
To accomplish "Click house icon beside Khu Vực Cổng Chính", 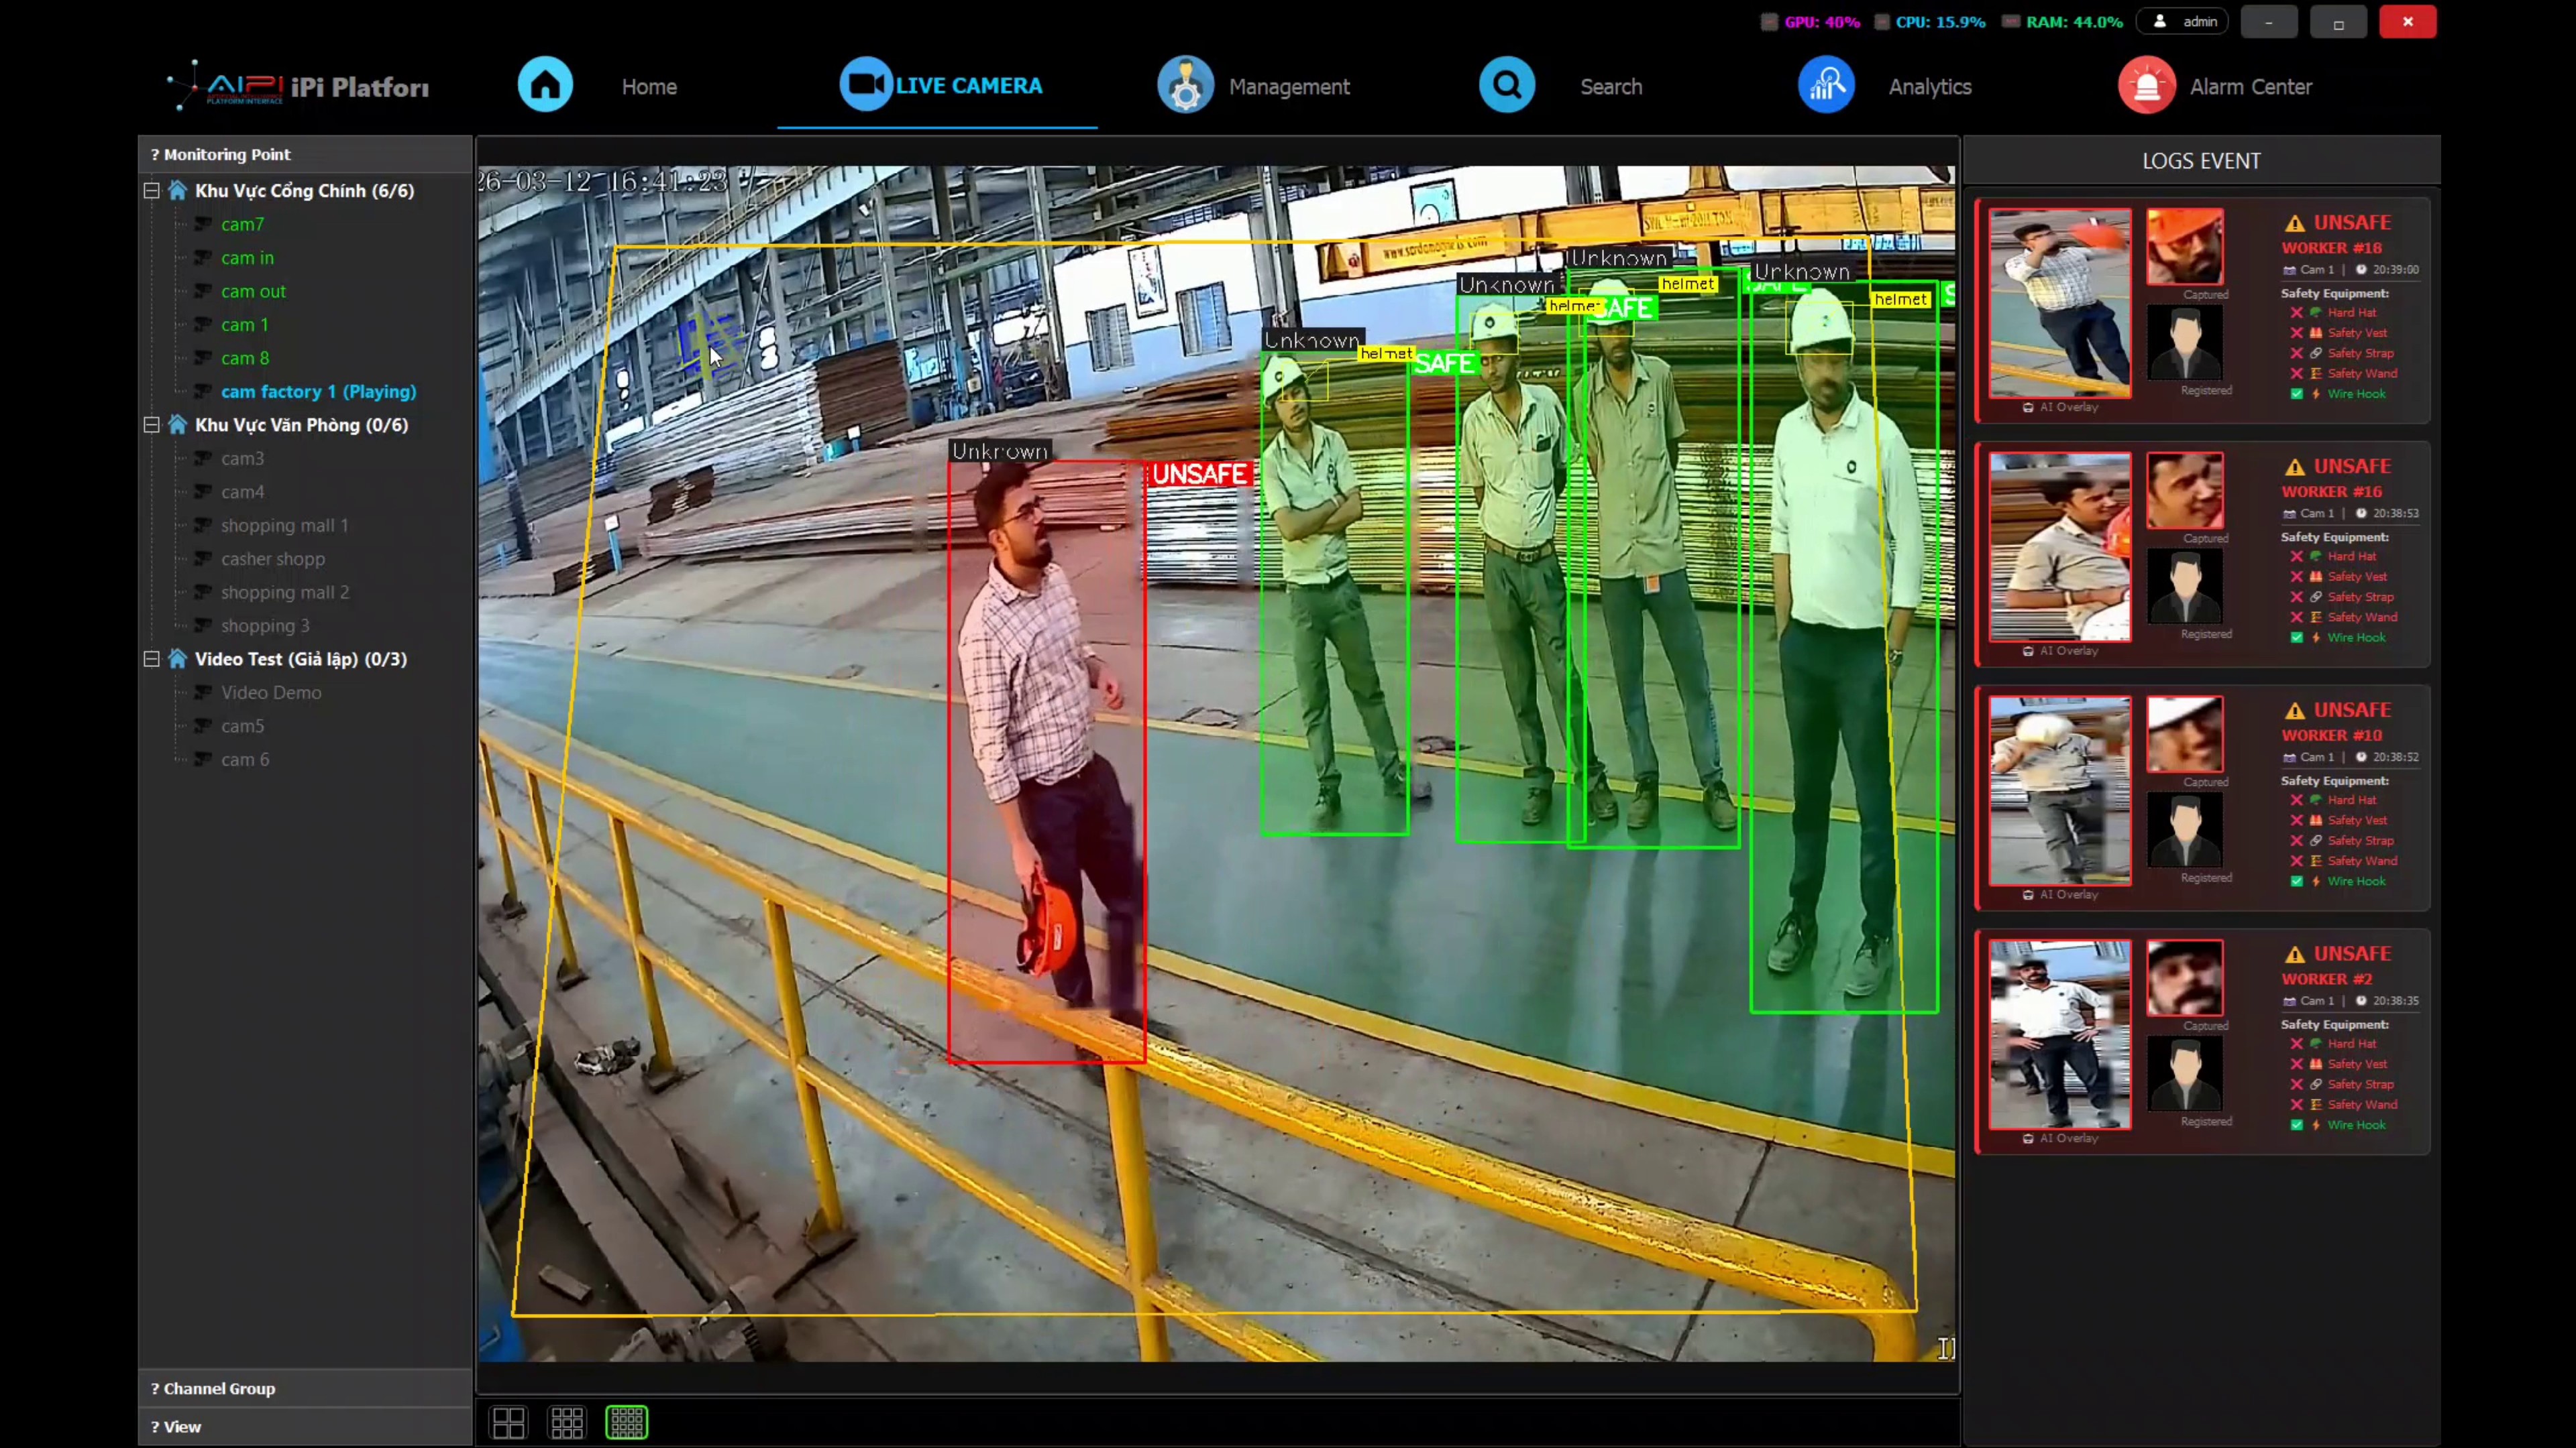I will tap(178, 190).
